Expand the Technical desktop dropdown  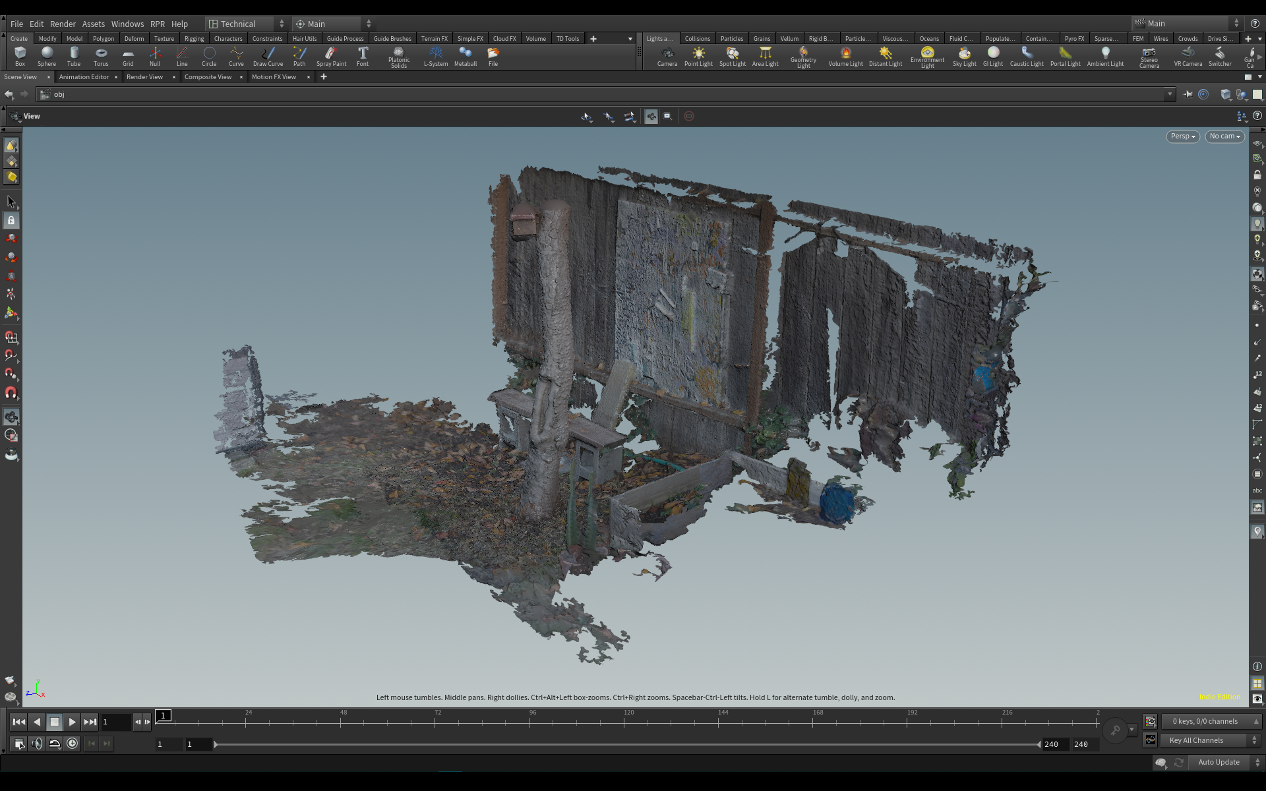pyautogui.click(x=246, y=24)
